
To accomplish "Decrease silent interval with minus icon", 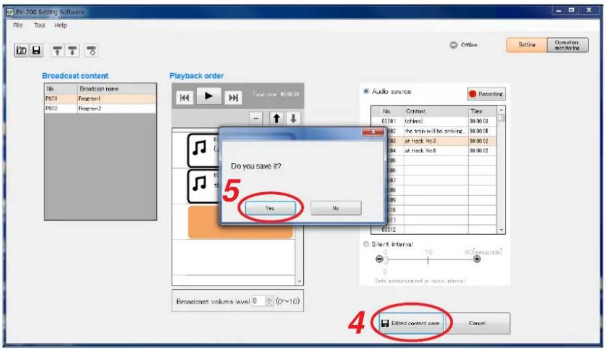I will coord(379,259).
